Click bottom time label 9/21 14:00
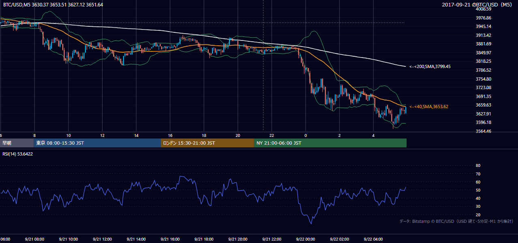This screenshot has height=243, width=518. (x=136, y=239)
